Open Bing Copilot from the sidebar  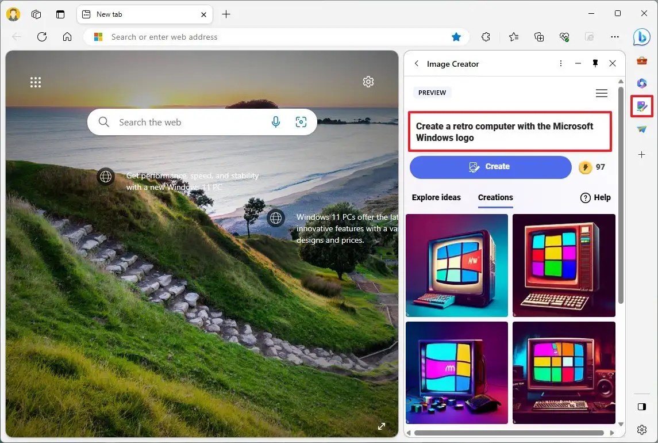[642, 37]
